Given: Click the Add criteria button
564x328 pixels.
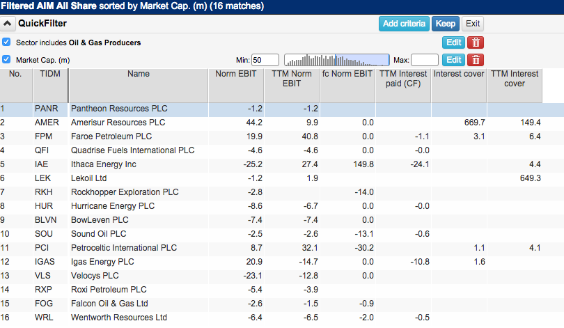Looking at the screenshot, I should [x=404, y=24].
